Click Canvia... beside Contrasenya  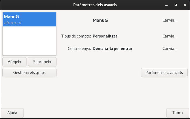[170, 49]
